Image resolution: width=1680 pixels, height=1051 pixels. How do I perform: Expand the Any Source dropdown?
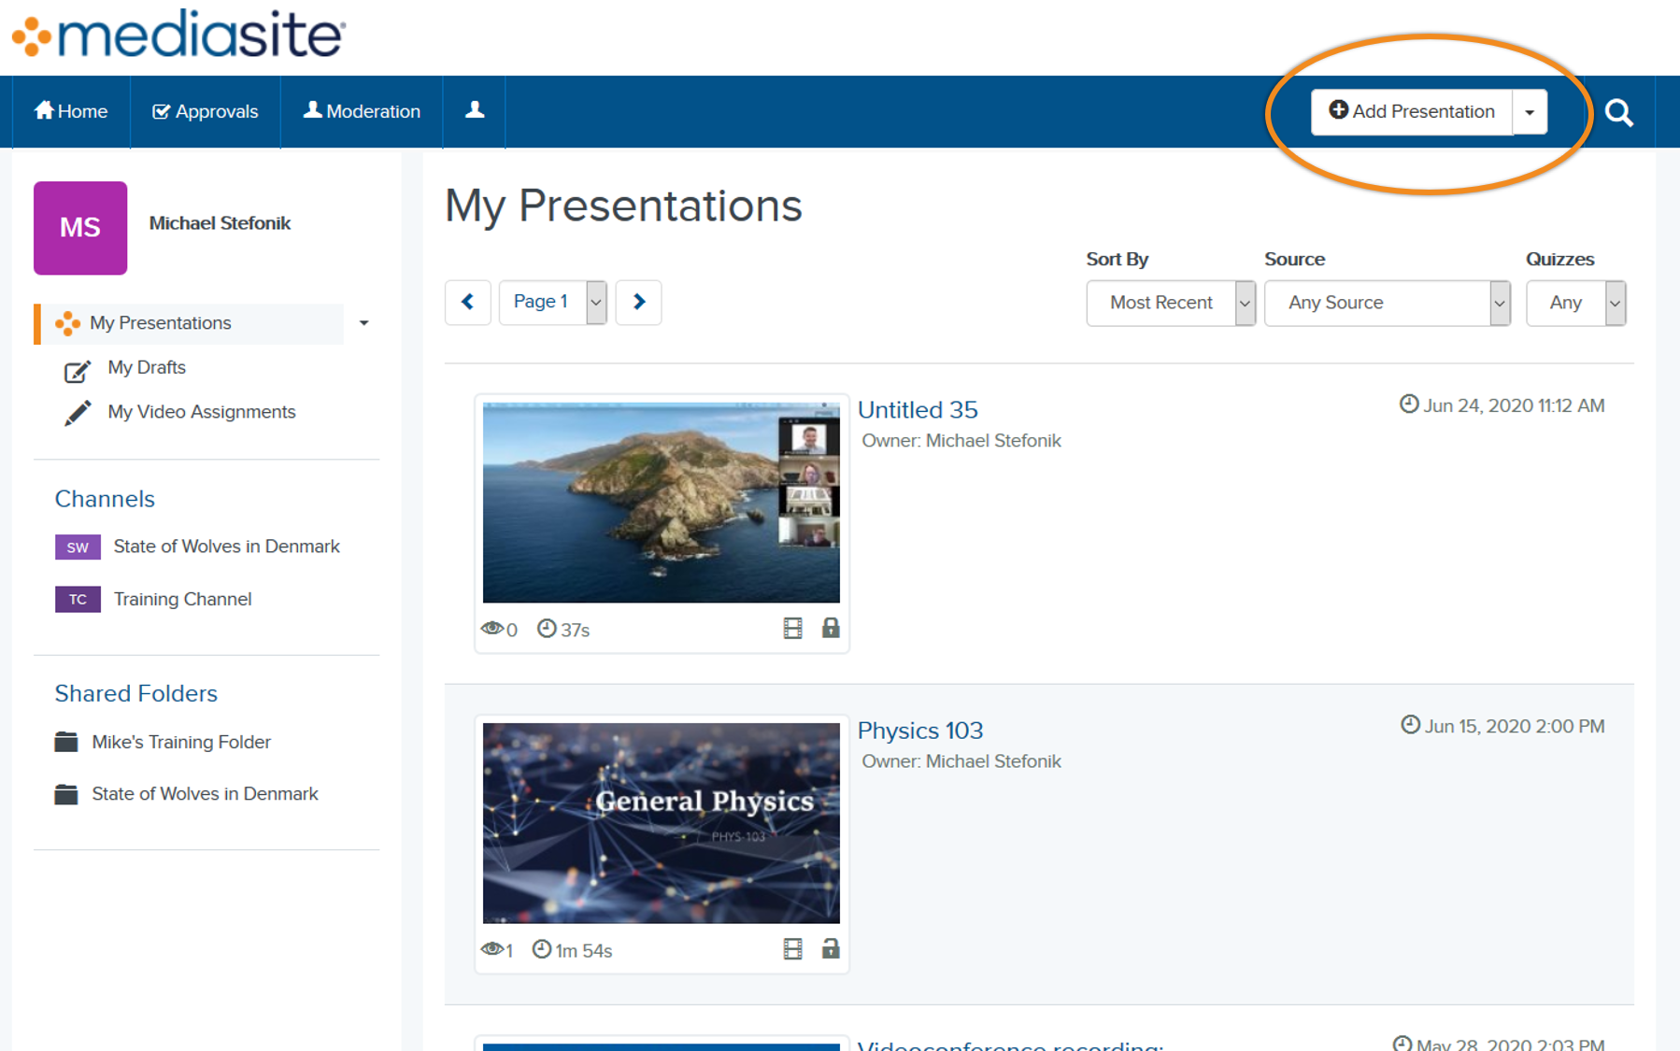pos(1387,303)
